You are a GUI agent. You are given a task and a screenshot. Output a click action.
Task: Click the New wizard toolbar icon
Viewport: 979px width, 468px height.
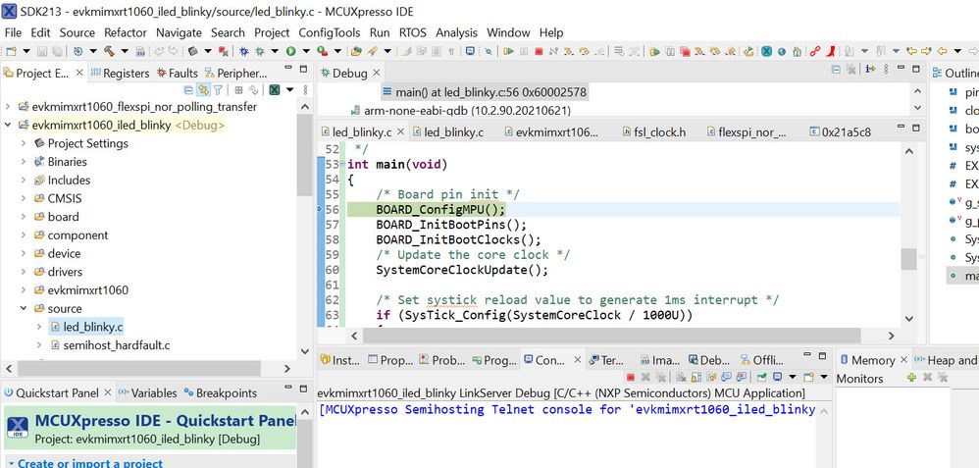click(x=11, y=51)
